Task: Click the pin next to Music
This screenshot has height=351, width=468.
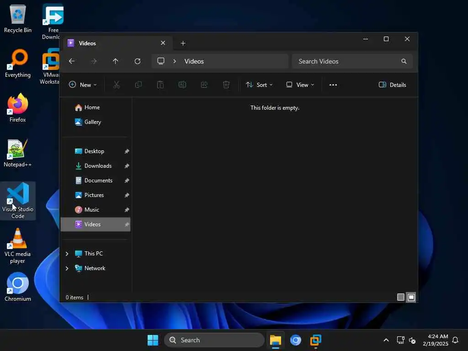Action: 127,210
